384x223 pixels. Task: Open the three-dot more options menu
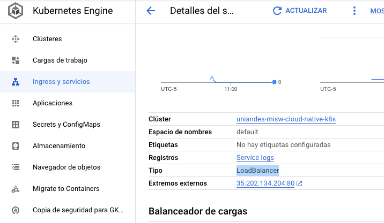pyautogui.click(x=354, y=11)
